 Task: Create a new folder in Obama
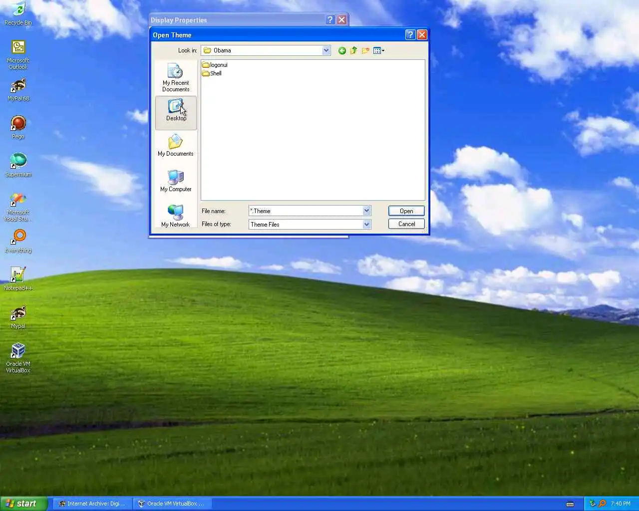pos(365,50)
